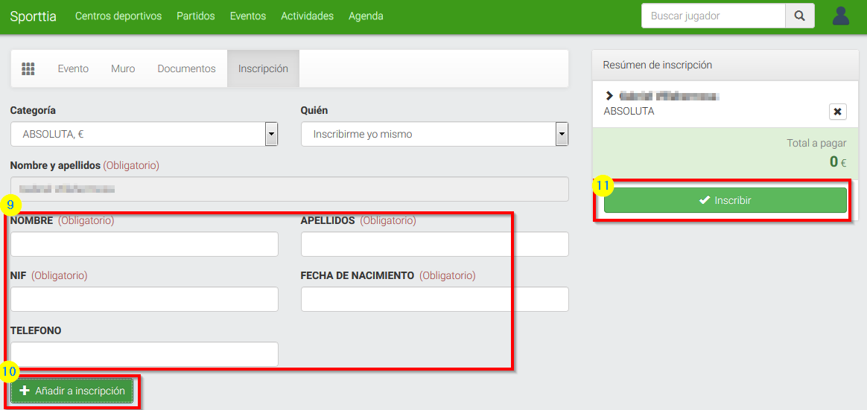Remove the ABSOLUTA inscription with X
This screenshot has height=410, width=867.
(837, 112)
